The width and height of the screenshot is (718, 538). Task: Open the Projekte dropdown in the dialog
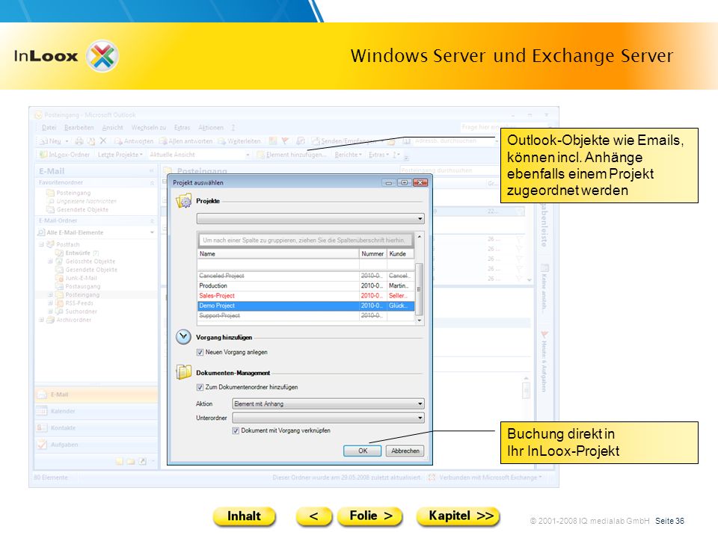pyautogui.click(x=310, y=219)
